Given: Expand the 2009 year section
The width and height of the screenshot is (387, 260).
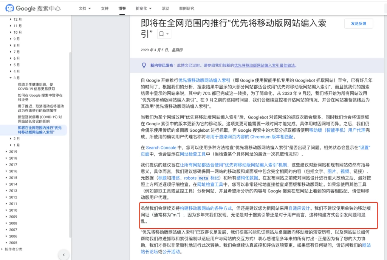Looking at the screenshot, I should point(11,217).
